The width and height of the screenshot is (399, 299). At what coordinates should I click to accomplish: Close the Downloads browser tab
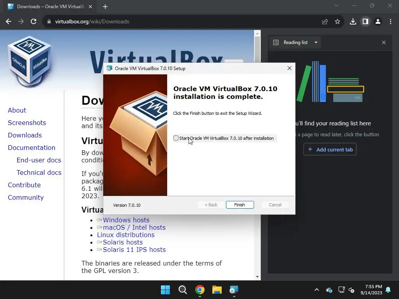point(90,7)
